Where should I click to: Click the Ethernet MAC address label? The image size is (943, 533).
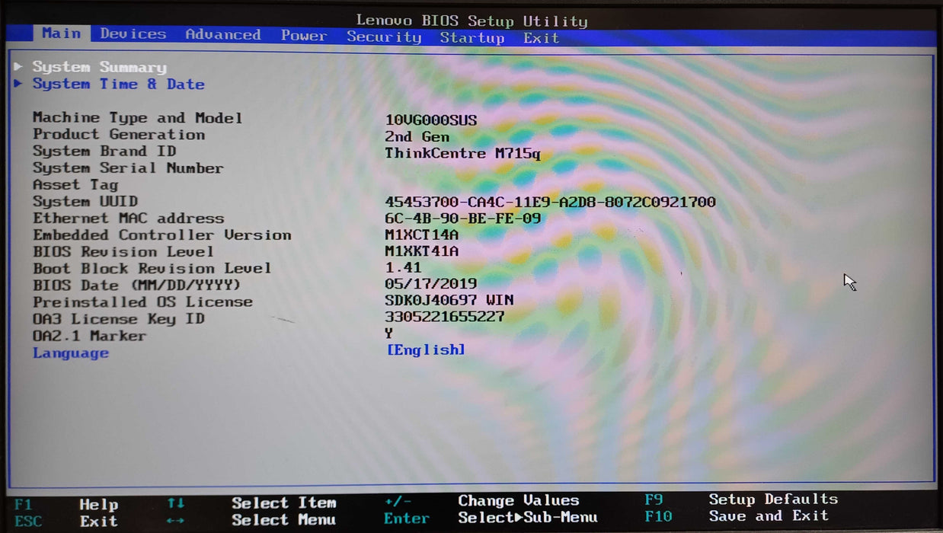click(x=128, y=218)
